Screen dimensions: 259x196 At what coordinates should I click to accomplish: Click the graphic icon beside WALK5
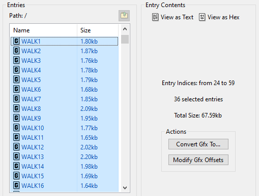tap(16, 80)
